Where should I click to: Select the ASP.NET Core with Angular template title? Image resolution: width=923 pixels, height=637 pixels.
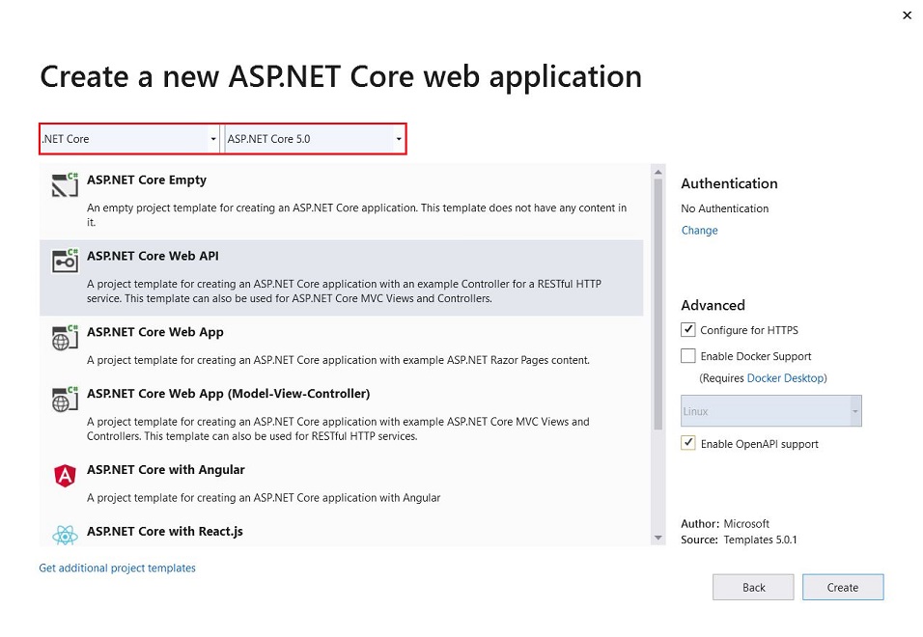(x=165, y=470)
